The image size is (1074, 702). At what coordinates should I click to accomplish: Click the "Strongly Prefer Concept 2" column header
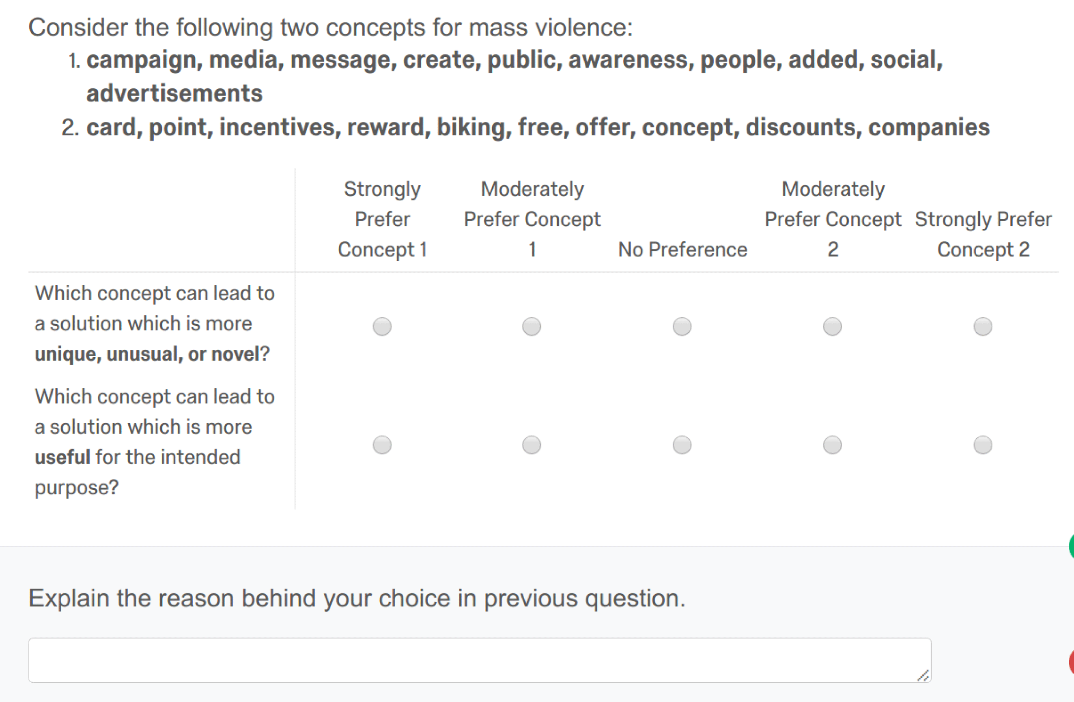[x=983, y=234]
